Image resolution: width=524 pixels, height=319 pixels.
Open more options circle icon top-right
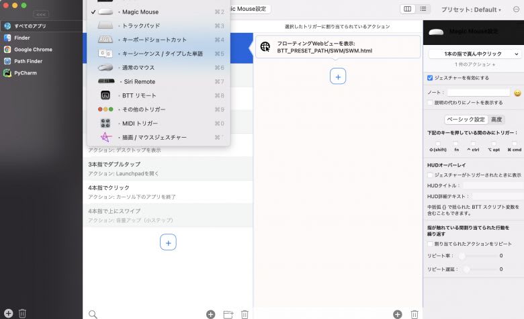[517, 9]
